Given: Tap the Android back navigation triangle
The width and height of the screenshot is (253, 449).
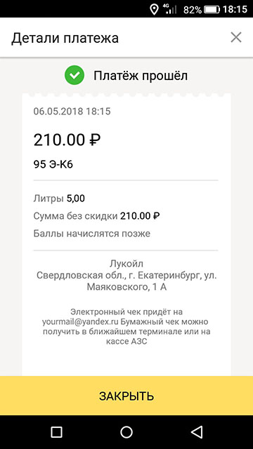Looking at the screenshot, I should (x=197, y=432).
